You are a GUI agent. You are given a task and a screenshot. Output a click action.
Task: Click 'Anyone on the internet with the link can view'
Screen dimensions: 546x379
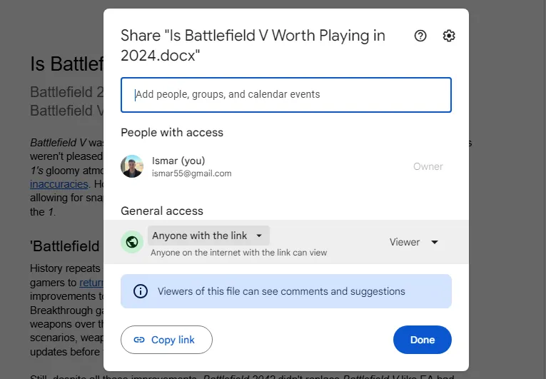pos(239,253)
